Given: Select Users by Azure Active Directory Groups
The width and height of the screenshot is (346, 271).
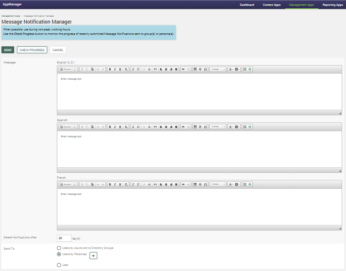Looking at the screenshot, I should (59, 248).
